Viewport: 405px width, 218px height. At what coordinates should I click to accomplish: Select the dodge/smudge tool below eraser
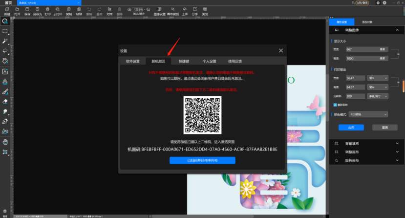tap(5, 111)
